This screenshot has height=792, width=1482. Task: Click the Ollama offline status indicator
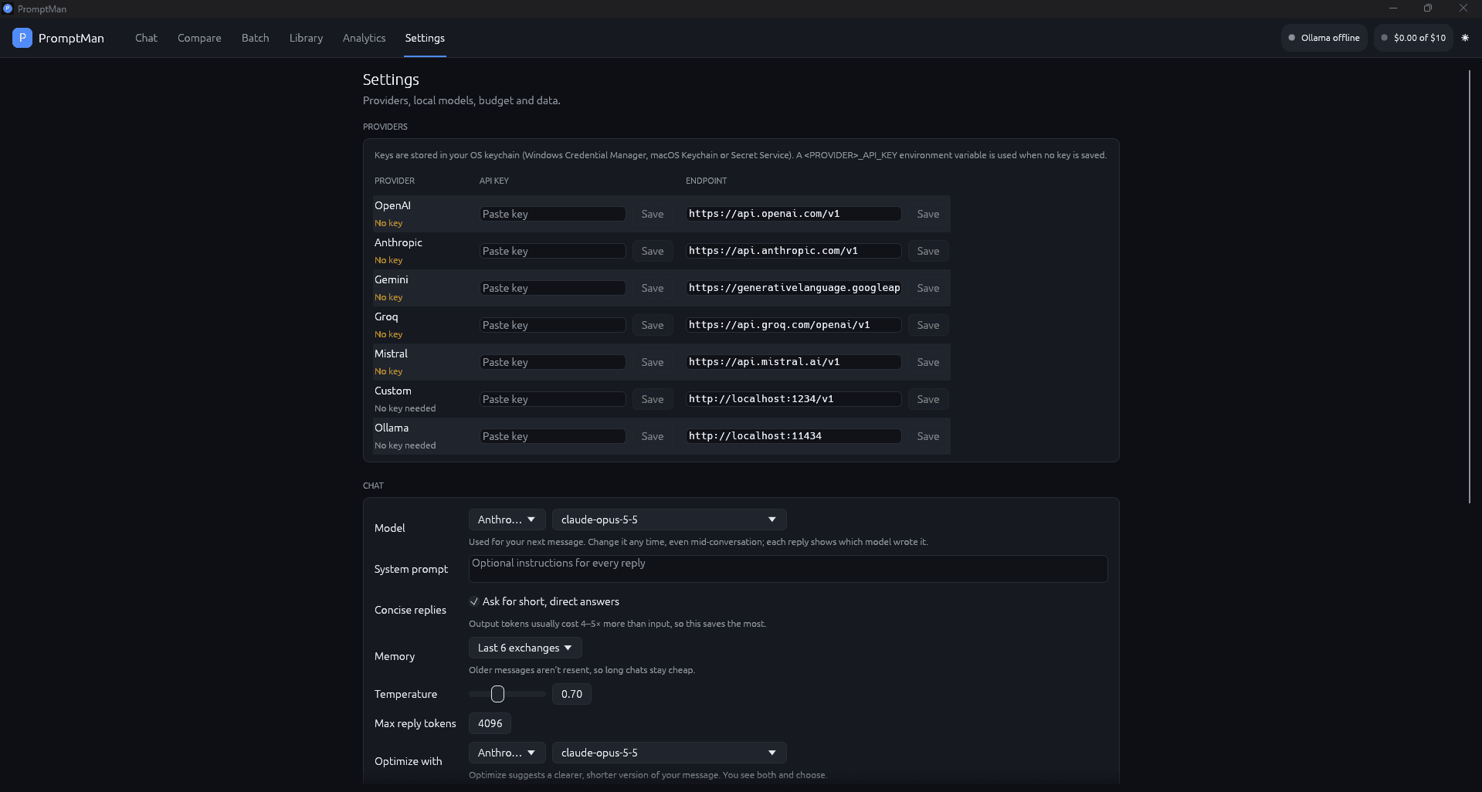coord(1324,37)
